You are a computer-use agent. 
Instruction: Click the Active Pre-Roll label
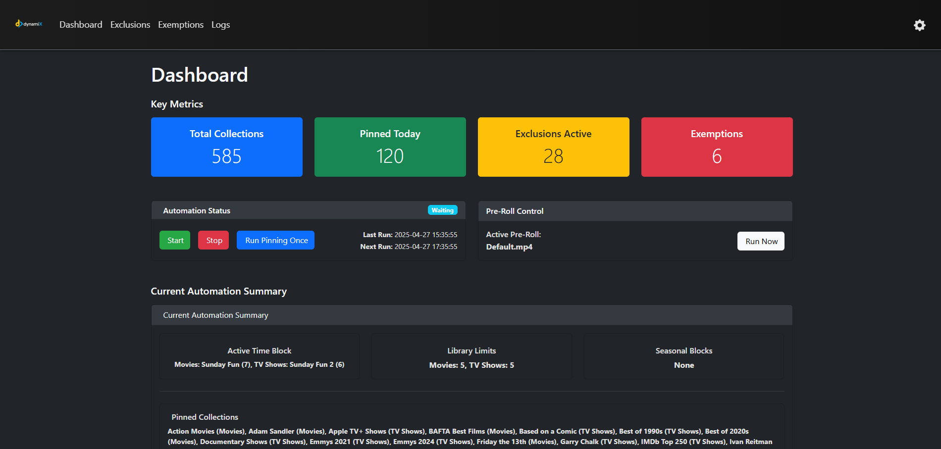[x=514, y=235]
